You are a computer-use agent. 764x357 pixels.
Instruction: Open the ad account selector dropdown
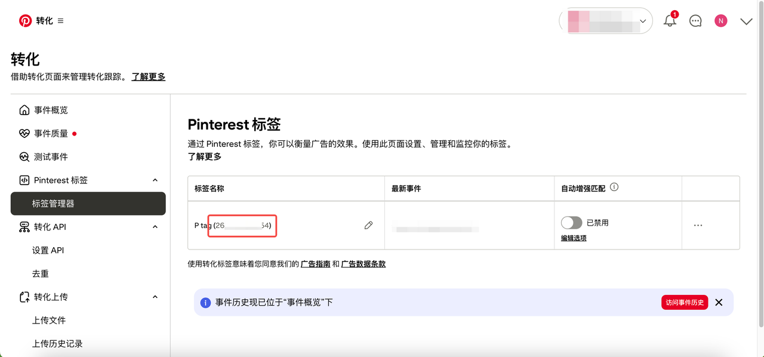(x=605, y=21)
